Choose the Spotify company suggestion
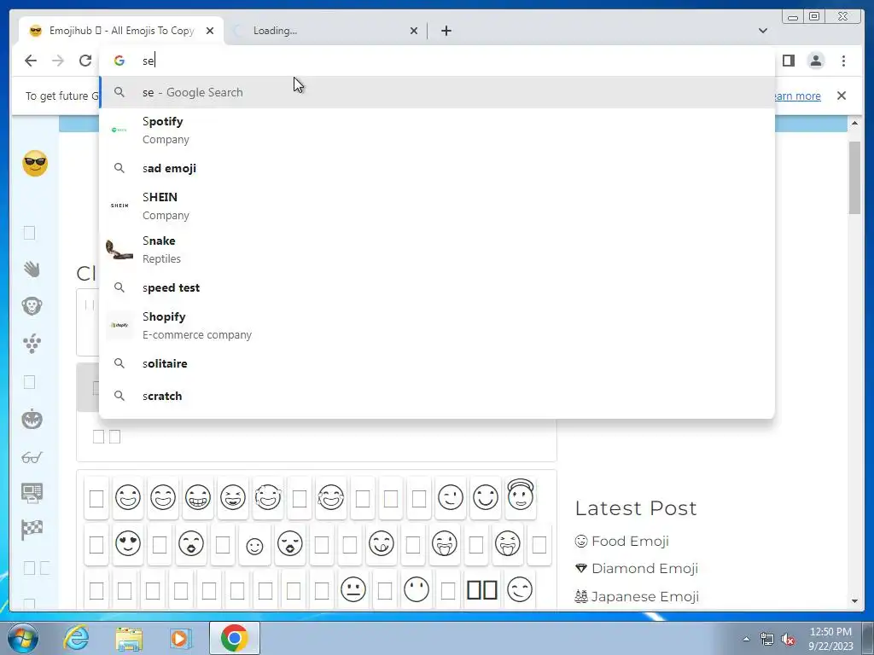The image size is (874, 655). [437, 130]
